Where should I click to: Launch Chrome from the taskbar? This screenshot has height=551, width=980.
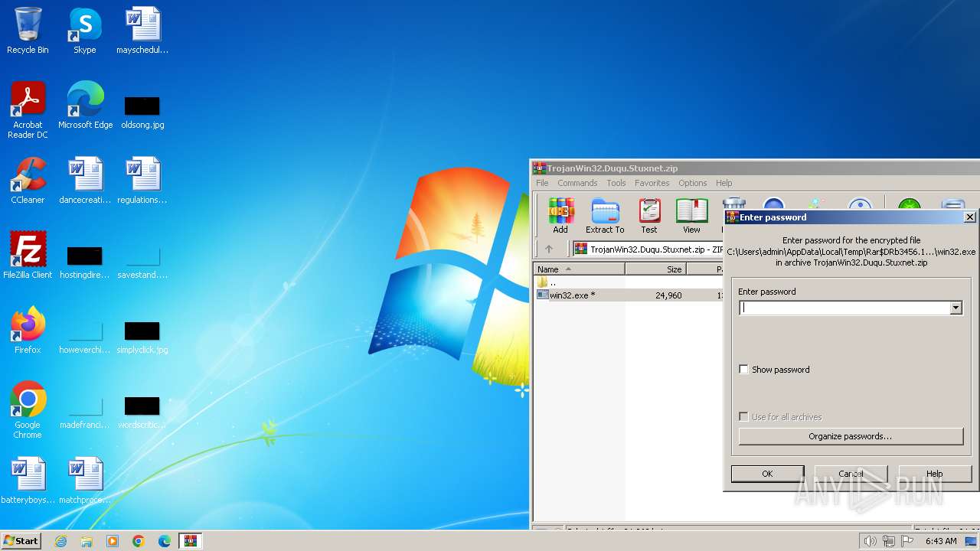pyautogui.click(x=139, y=541)
